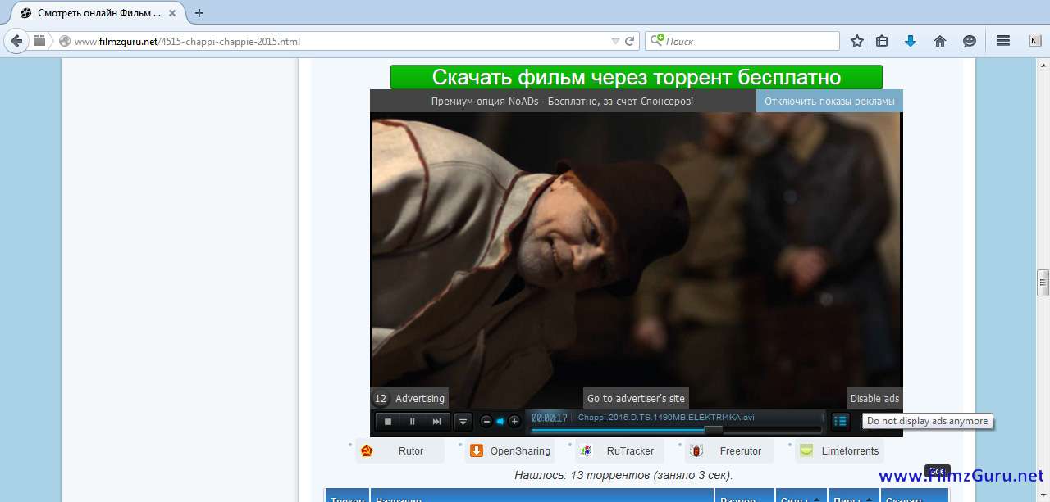Click Disable ads on the video

tap(874, 399)
